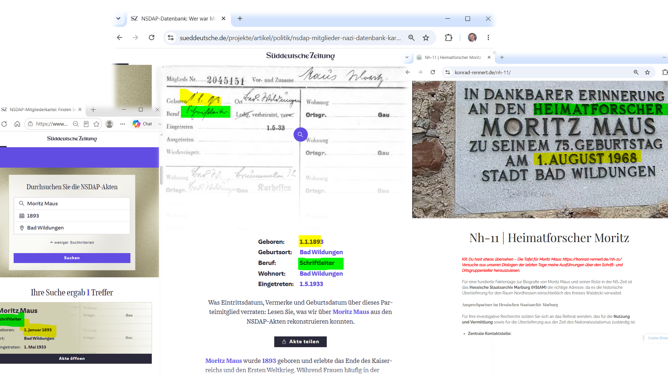
Task: Open Edge Settings and more ellipsis menu
Action: [x=122, y=124]
